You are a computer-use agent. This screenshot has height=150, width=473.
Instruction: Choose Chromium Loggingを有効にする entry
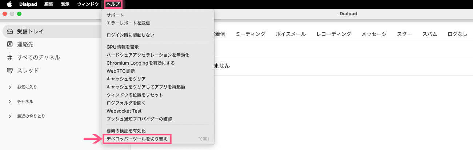158,63
